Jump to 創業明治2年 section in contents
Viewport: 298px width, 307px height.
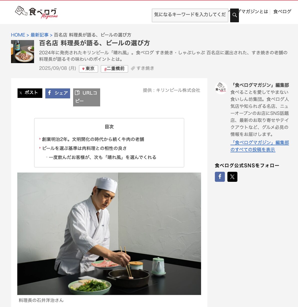pyautogui.click(x=93, y=139)
